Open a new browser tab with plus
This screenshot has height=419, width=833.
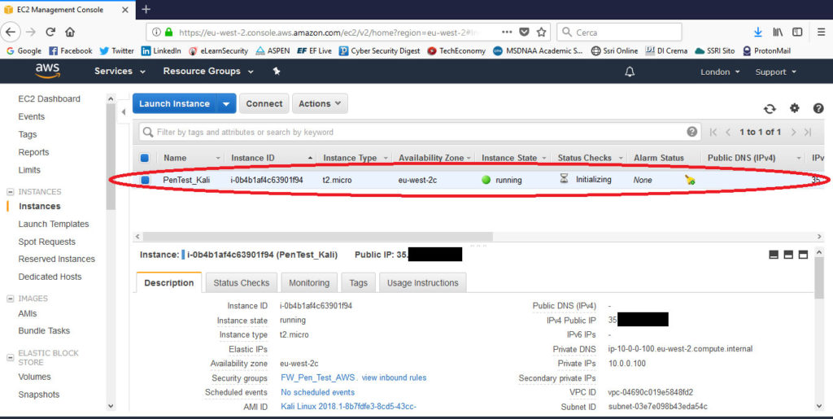[146, 9]
